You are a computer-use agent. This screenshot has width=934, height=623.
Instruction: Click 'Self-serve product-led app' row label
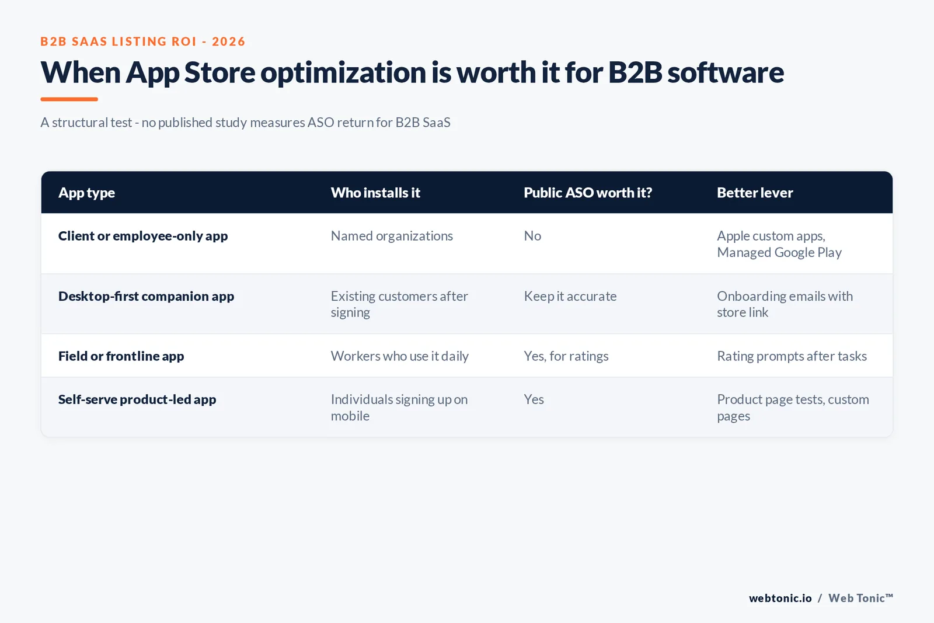click(x=137, y=399)
